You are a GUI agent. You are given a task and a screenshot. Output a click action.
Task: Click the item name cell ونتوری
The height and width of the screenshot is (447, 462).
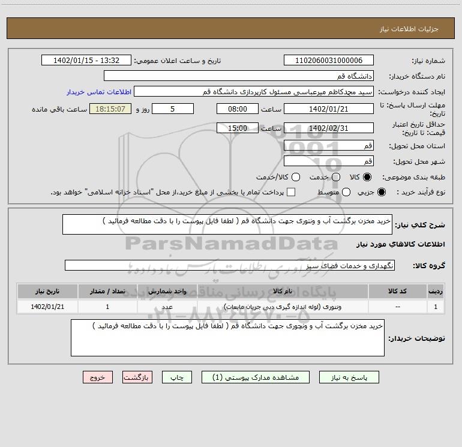[283, 307]
